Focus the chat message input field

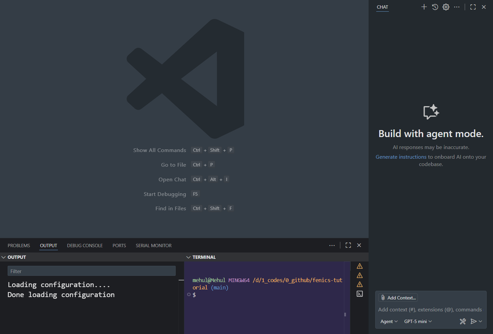pos(430,309)
